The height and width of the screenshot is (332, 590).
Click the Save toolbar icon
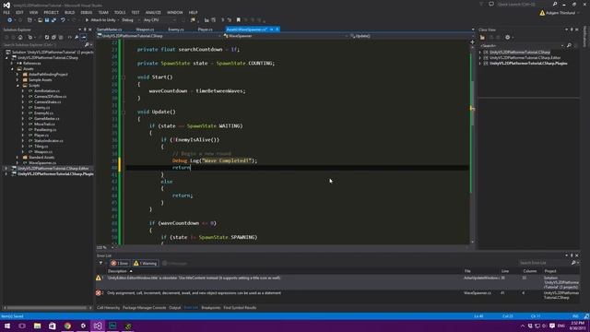[47, 20]
